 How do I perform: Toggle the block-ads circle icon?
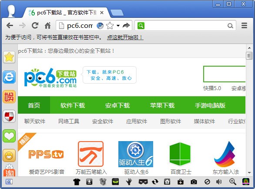pos(207,182)
